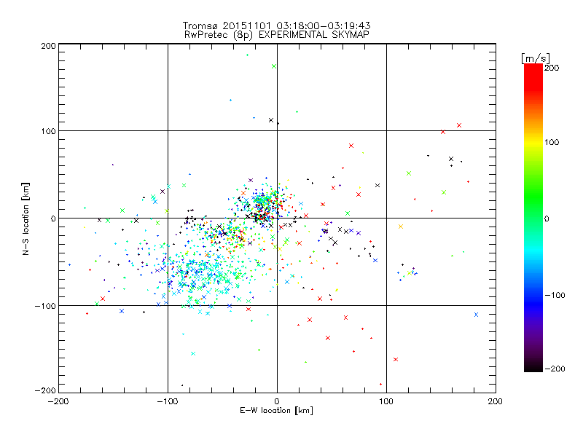
Task: Click the 'E-W location [km]' axis label
Action: [276, 411]
